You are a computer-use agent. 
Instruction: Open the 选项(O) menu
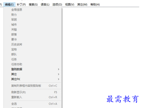coord(57,5)
